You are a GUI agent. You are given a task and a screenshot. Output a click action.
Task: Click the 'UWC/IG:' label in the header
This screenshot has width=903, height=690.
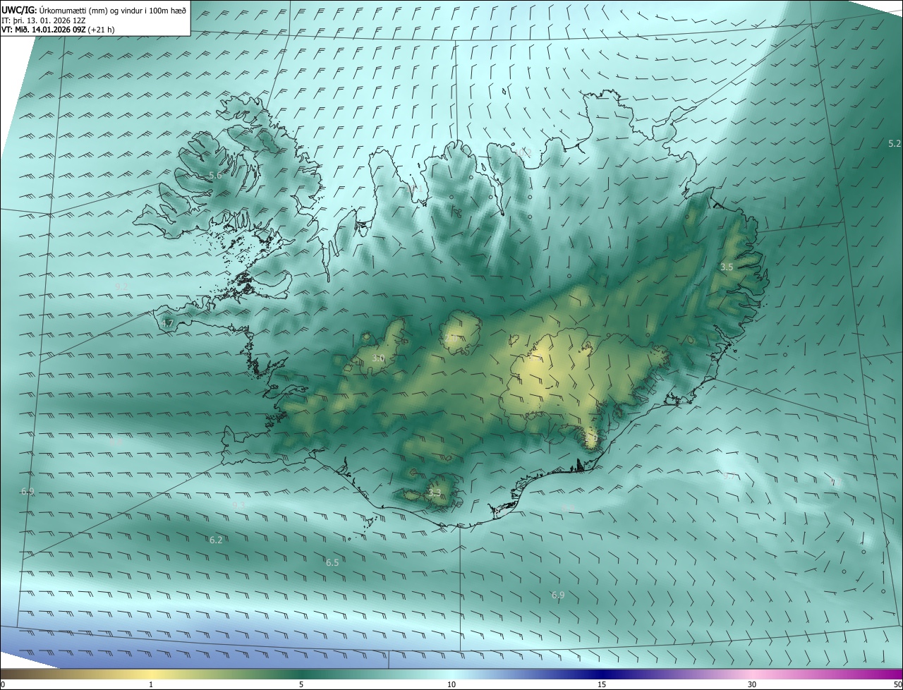pyautogui.click(x=19, y=9)
